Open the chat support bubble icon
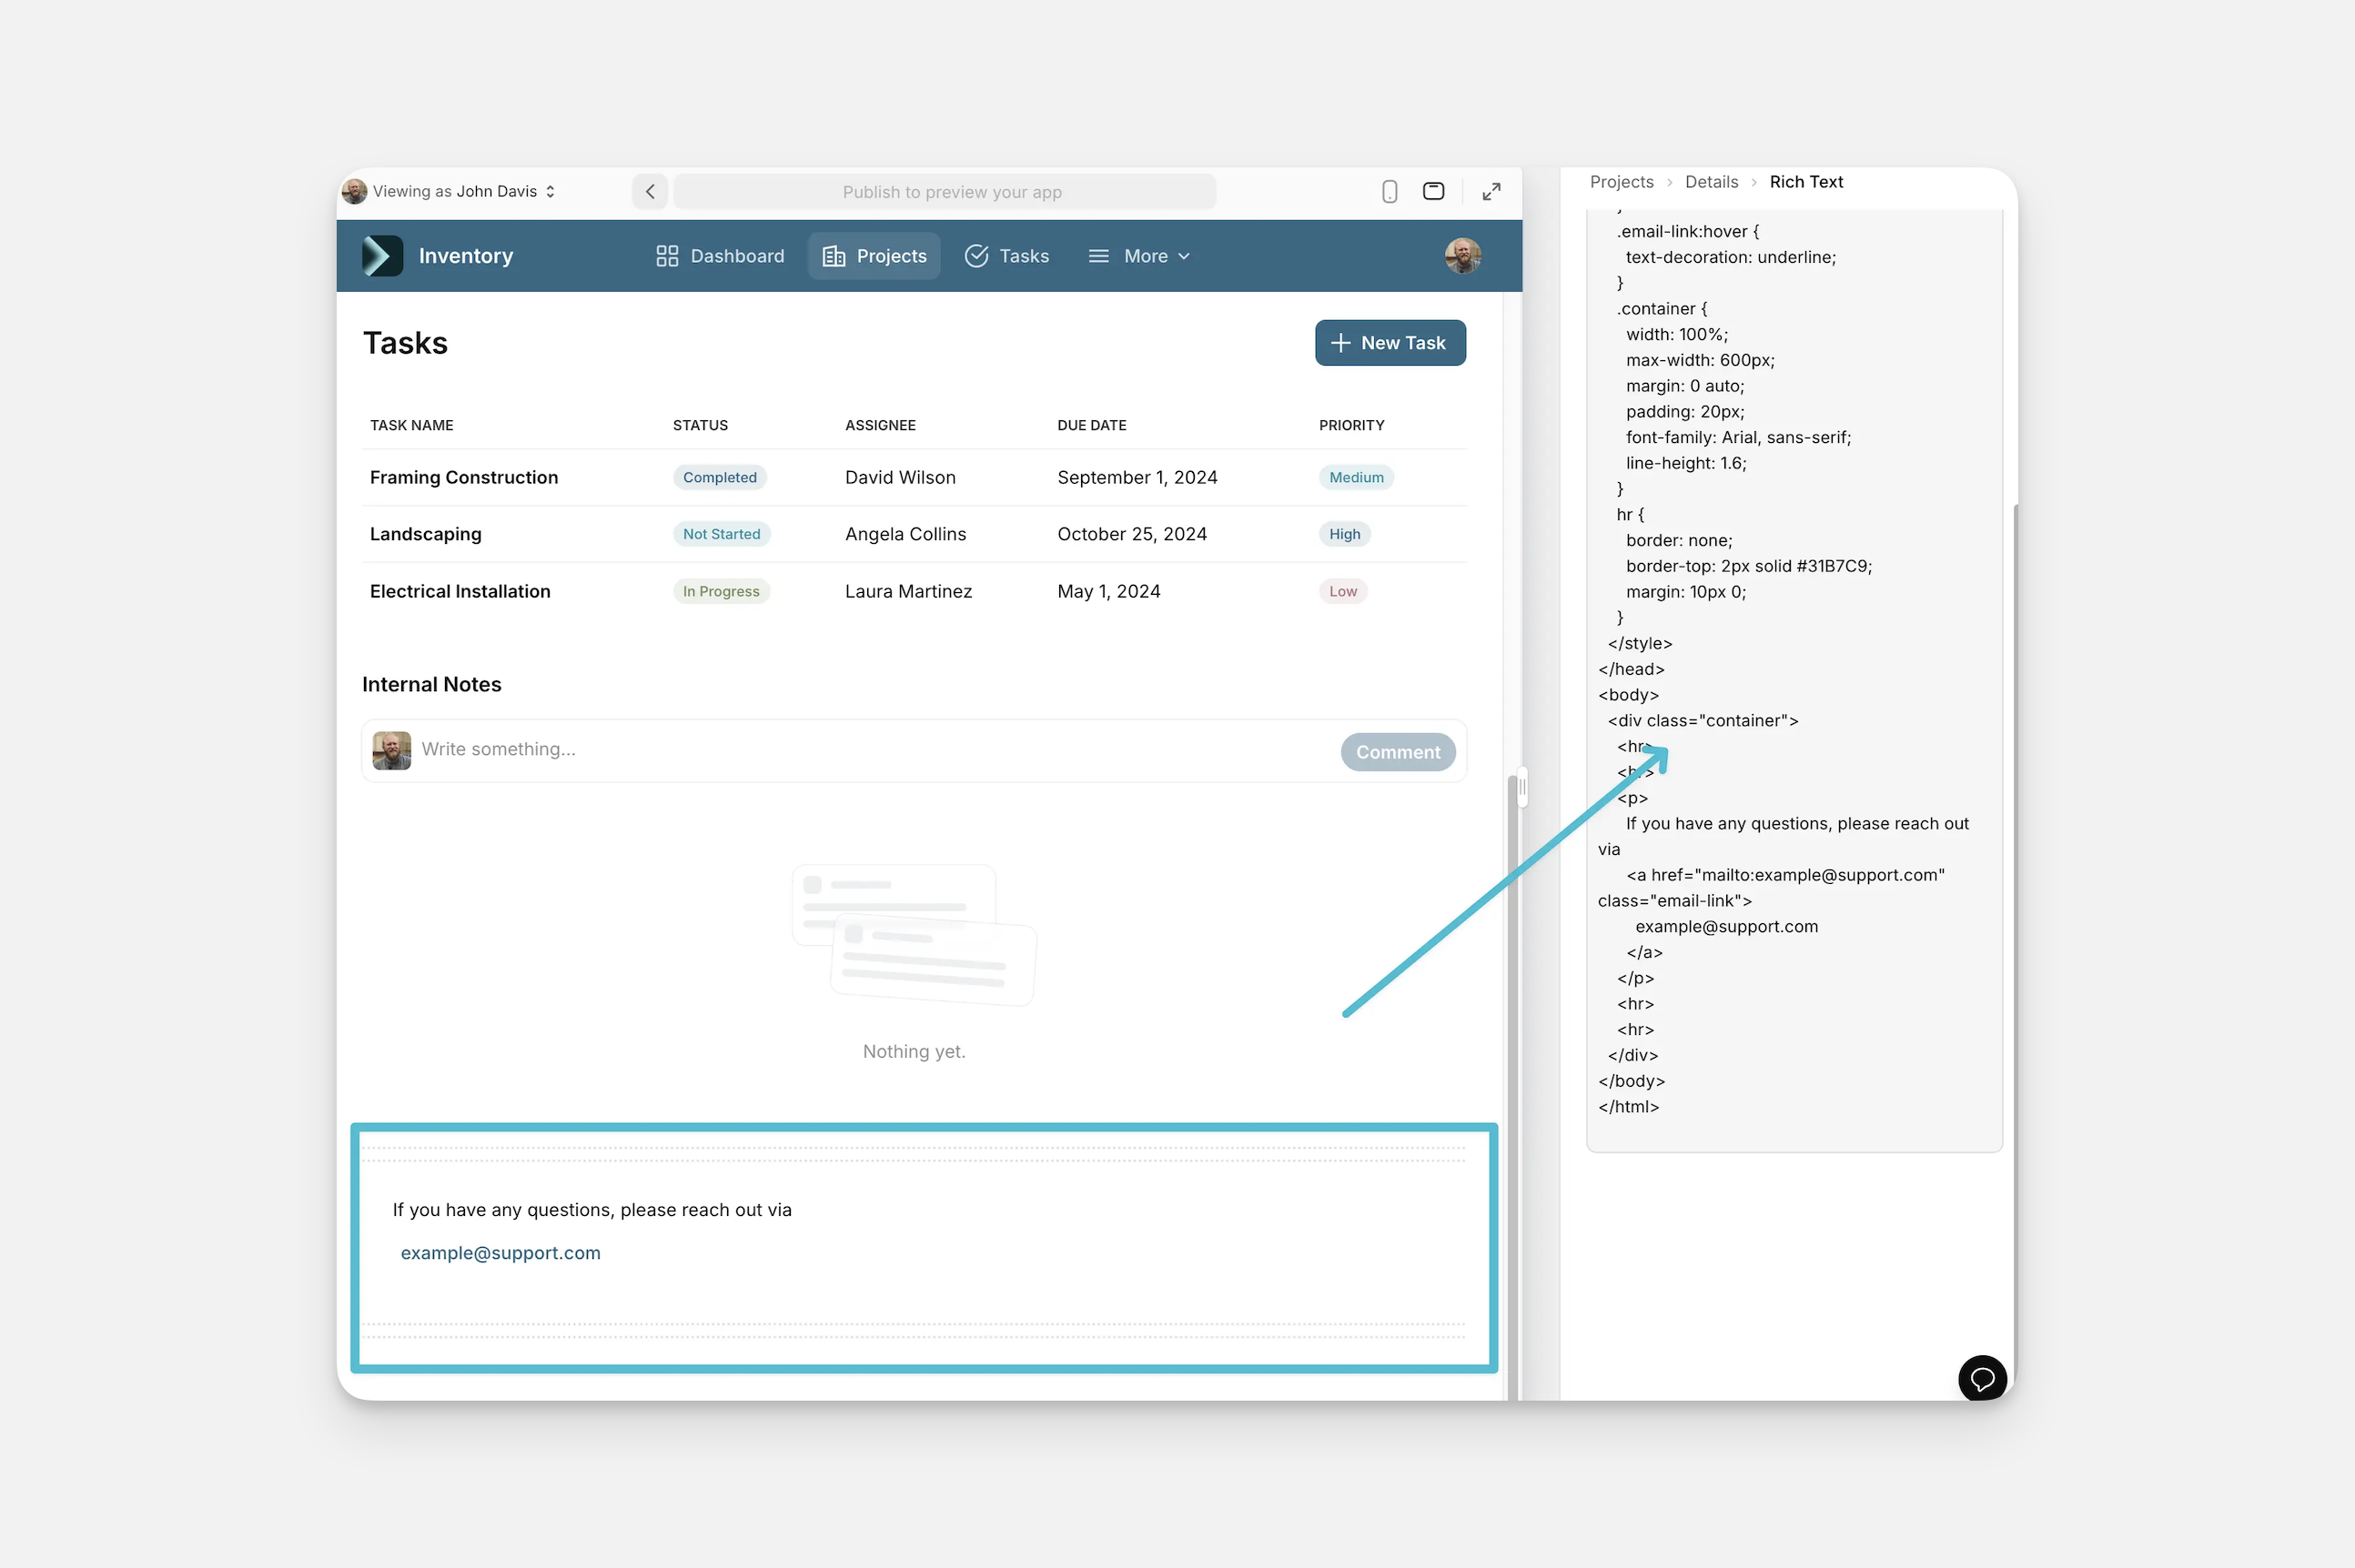This screenshot has height=1568, width=2355. 1982,1380
